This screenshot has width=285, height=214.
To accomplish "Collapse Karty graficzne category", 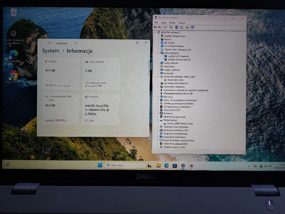I will [159, 53].
